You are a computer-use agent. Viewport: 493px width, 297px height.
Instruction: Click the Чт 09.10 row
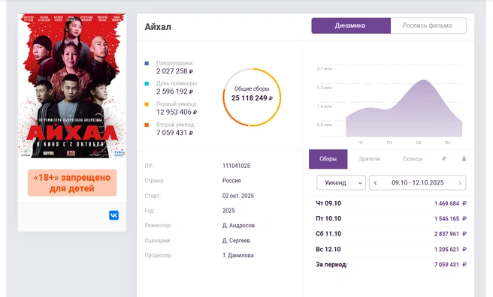pos(391,203)
